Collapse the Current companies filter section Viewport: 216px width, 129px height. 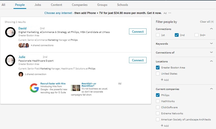pos(211,89)
